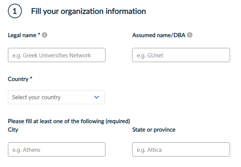This screenshot has width=241, height=167.
Task: Click the 'State or province' label
Action: (x=154, y=130)
